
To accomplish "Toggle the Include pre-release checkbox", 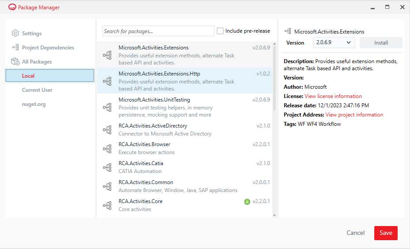I will (x=220, y=31).
